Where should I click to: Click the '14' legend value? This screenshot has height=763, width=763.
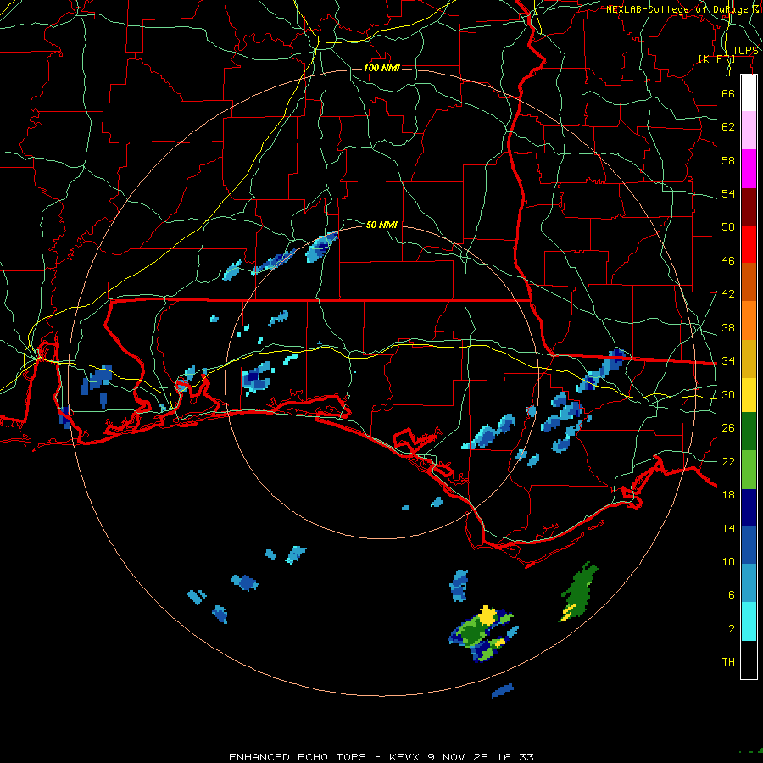728,528
